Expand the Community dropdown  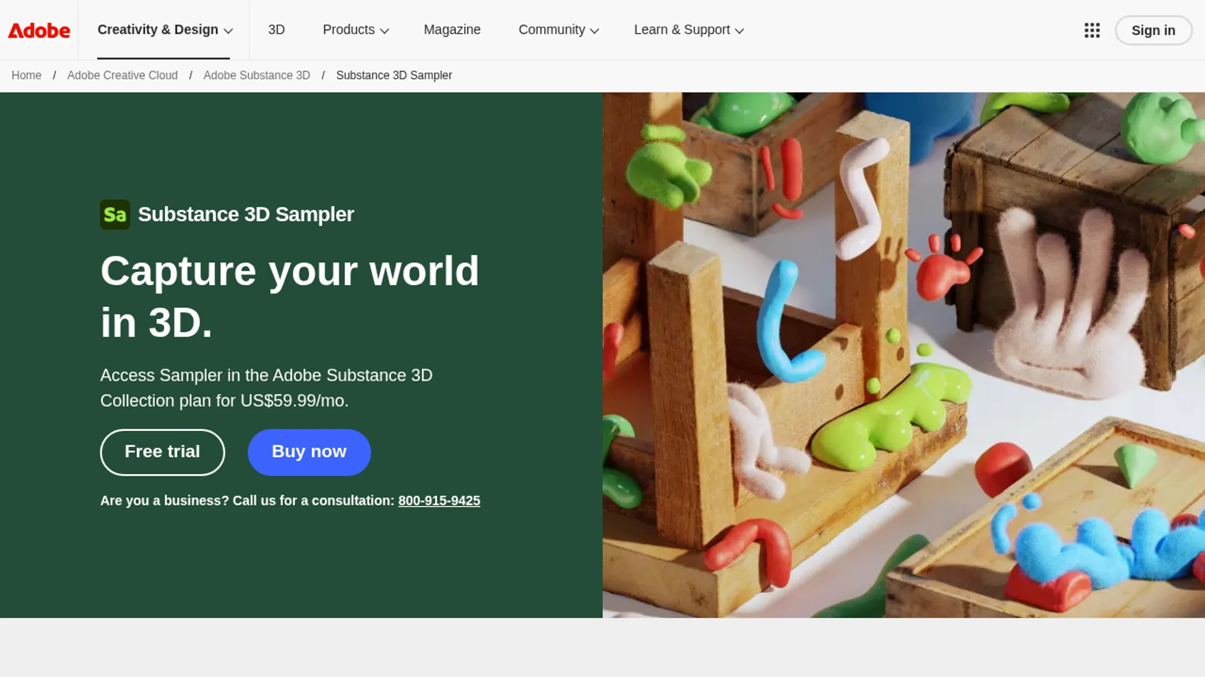tap(559, 30)
